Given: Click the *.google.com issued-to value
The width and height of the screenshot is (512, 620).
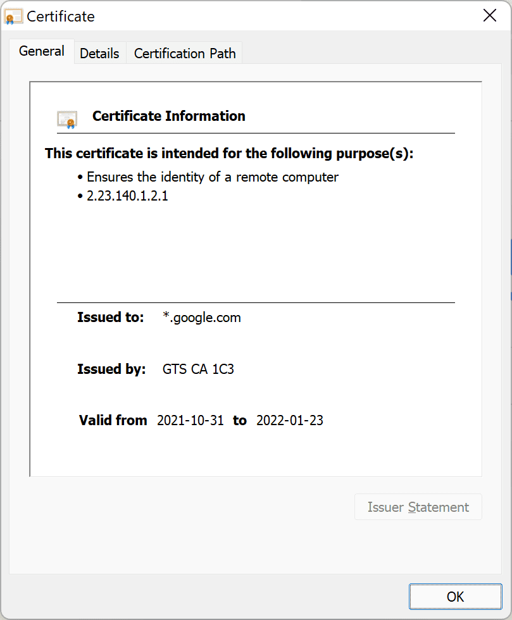Looking at the screenshot, I should pos(202,317).
